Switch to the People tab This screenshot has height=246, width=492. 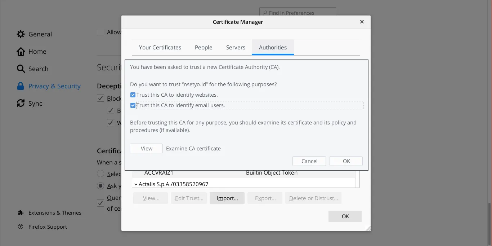pyautogui.click(x=203, y=47)
